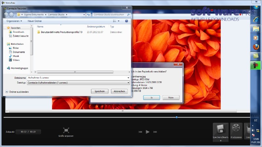Click the volume speaker tray icon
The image size is (262, 147).
pyautogui.click(x=253, y=130)
